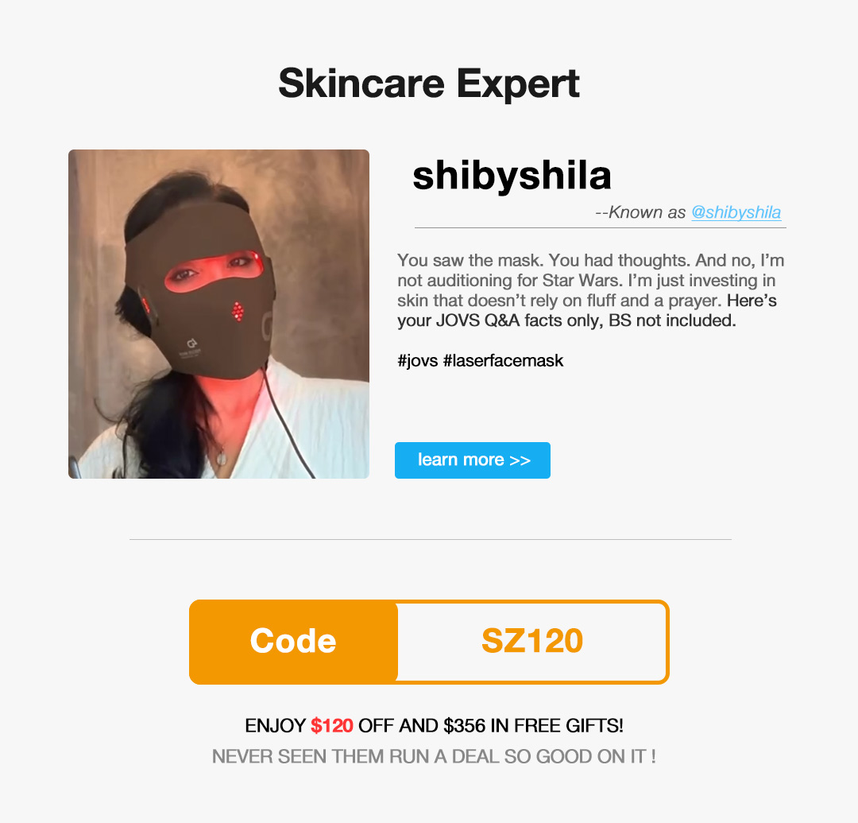Click the word ENJOY in the offer line
Screen dimensions: 858x823
(x=275, y=725)
